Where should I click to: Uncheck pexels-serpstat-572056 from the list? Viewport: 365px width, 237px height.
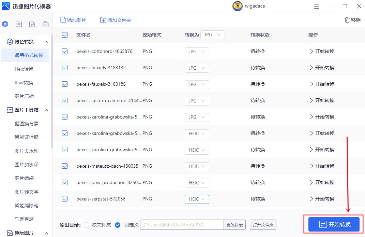pyautogui.click(x=64, y=199)
